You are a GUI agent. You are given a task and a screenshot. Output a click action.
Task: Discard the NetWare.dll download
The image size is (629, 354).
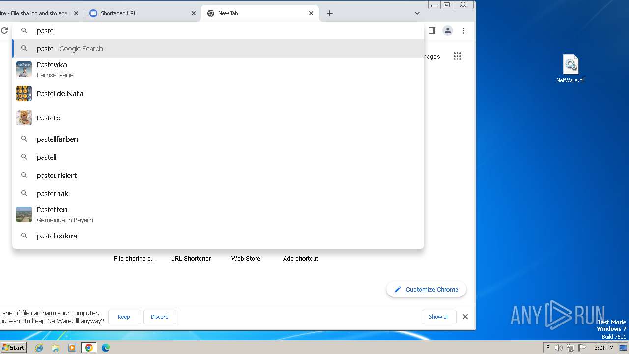(160, 317)
